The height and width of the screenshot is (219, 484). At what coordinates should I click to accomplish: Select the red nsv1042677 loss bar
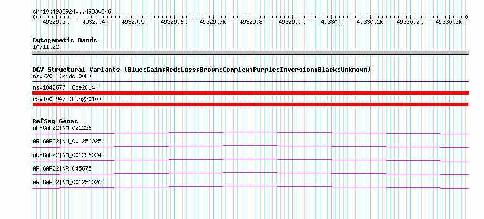250,93
